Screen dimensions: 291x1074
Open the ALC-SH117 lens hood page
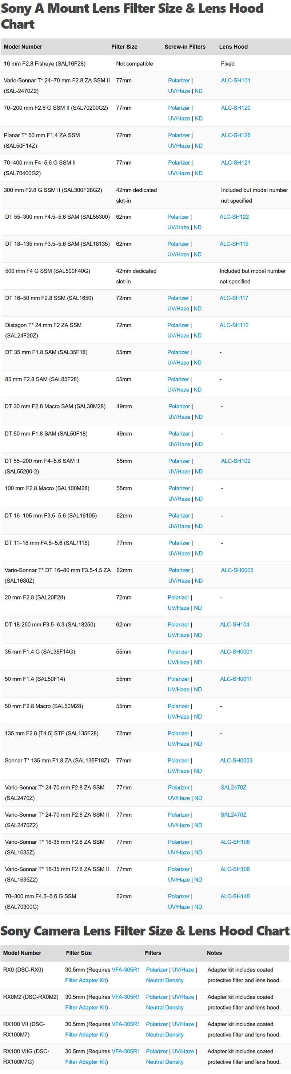pos(234,298)
